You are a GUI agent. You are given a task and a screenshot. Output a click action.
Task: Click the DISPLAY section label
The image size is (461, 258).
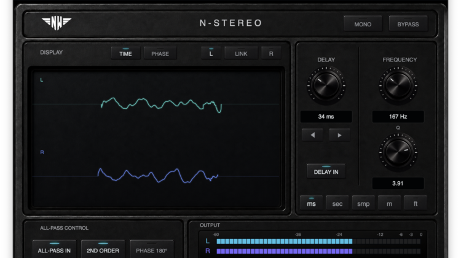point(52,52)
